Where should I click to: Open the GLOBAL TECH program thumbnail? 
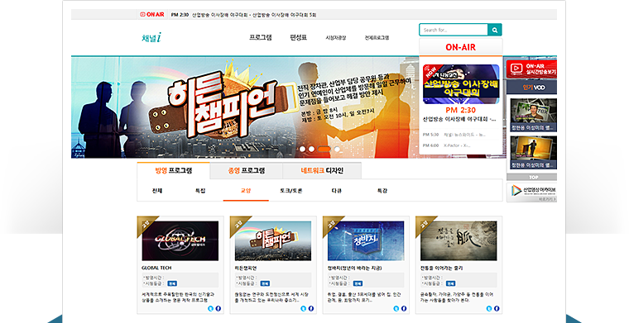(x=180, y=241)
